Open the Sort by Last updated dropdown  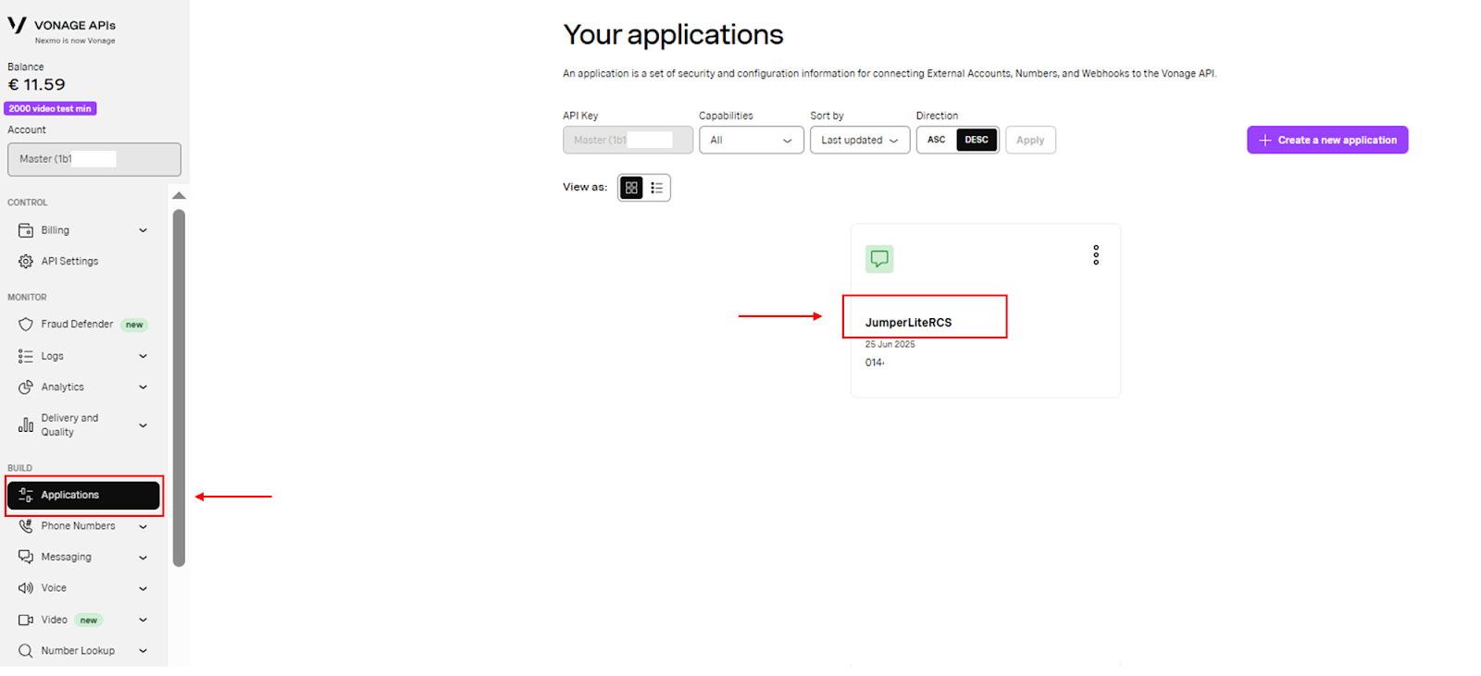pos(860,141)
